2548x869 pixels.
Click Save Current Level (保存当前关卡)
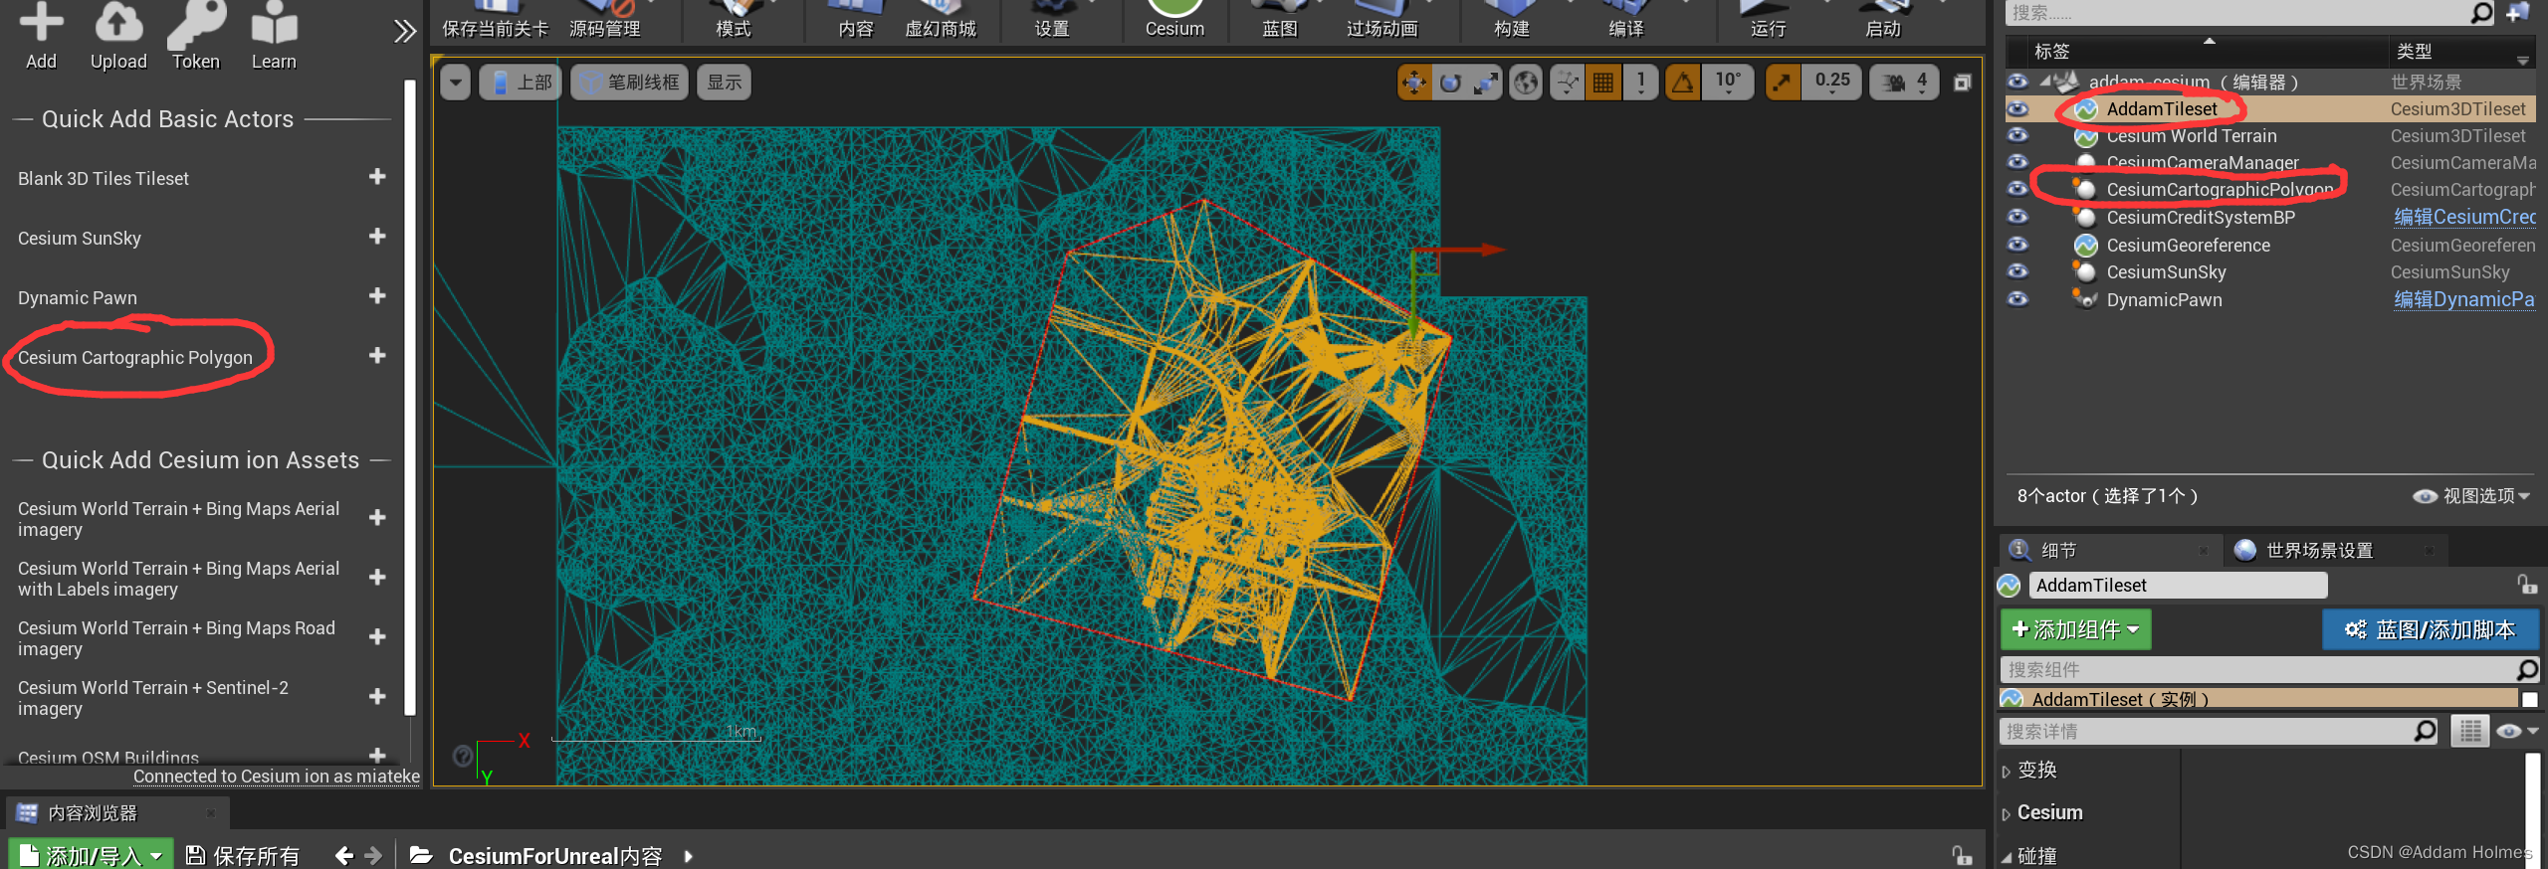pyautogui.click(x=495, y=20)
